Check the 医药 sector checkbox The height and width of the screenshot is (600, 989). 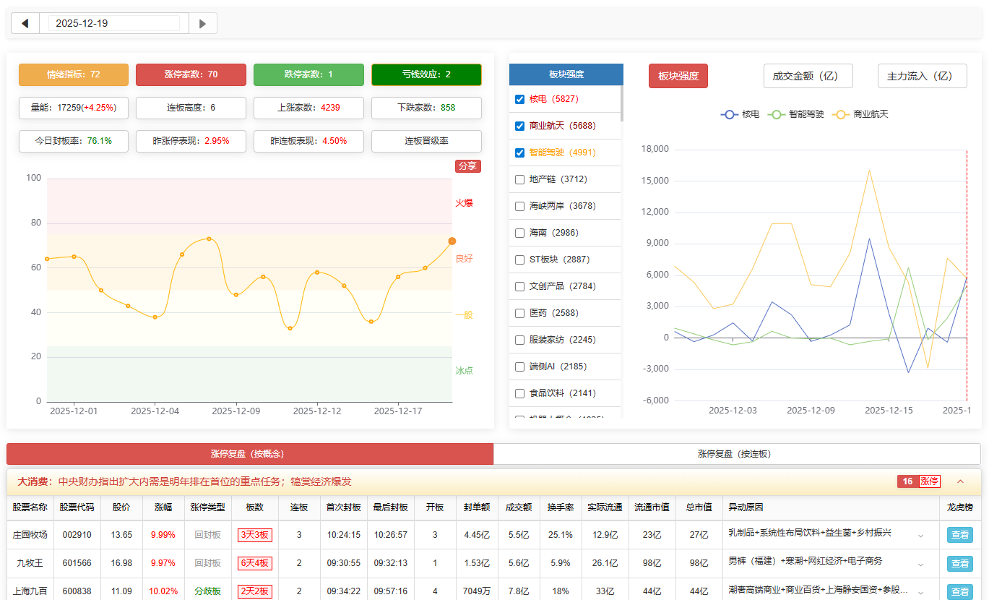click(x=519, y=313)
